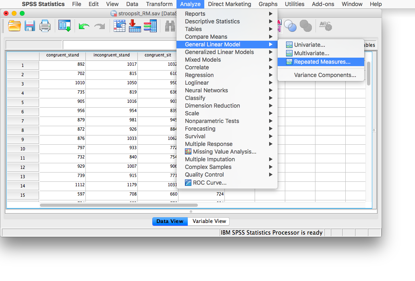Expand the Survival submenu arrow
This screenshot has width=415, height=281.
pyautogui.click(x=270, y=136)
